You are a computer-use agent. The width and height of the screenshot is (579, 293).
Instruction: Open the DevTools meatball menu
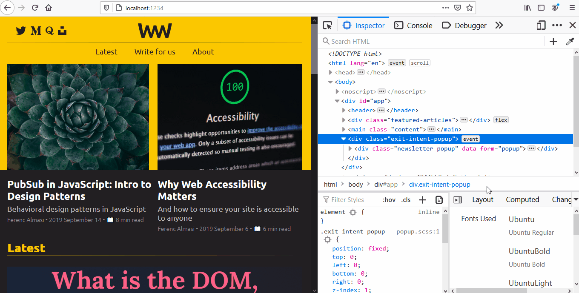click(557, 26)
